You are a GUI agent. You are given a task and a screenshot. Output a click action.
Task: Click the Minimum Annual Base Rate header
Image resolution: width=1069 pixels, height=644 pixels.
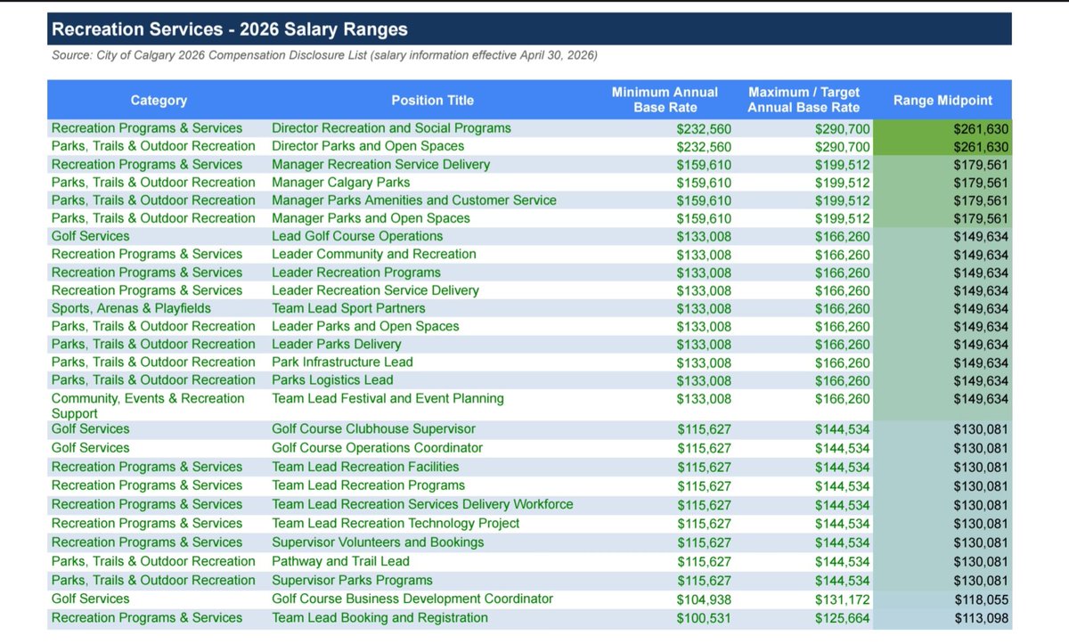[x=665, y=100]
